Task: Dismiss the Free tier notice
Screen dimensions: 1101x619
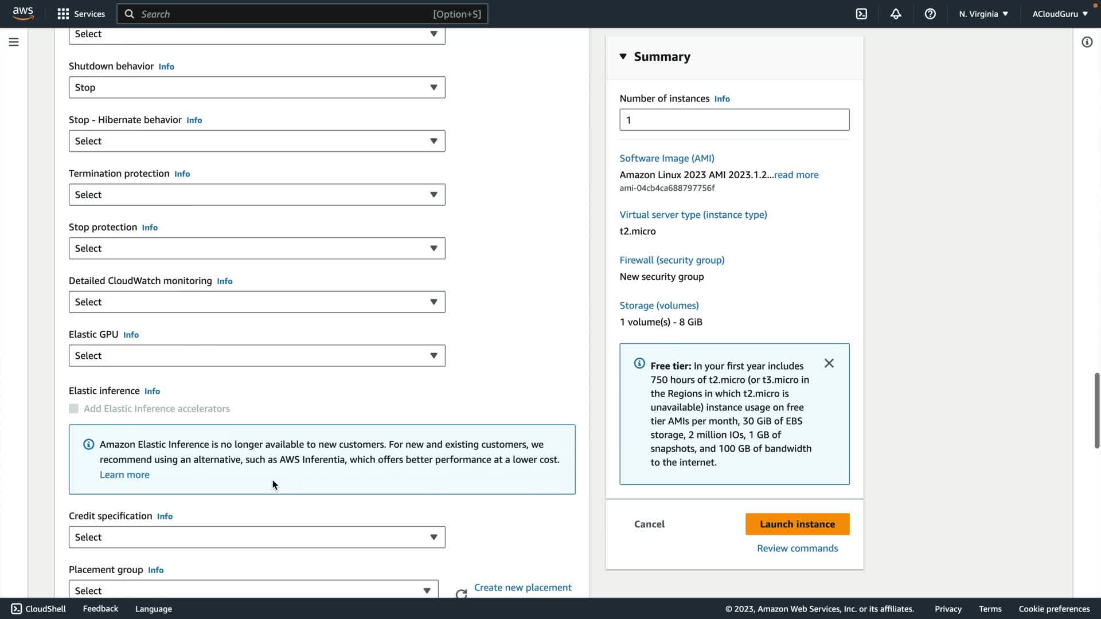Action: 829,363
